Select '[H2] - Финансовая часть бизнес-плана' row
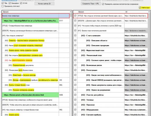The image size is (151, 116). (36, 70)
